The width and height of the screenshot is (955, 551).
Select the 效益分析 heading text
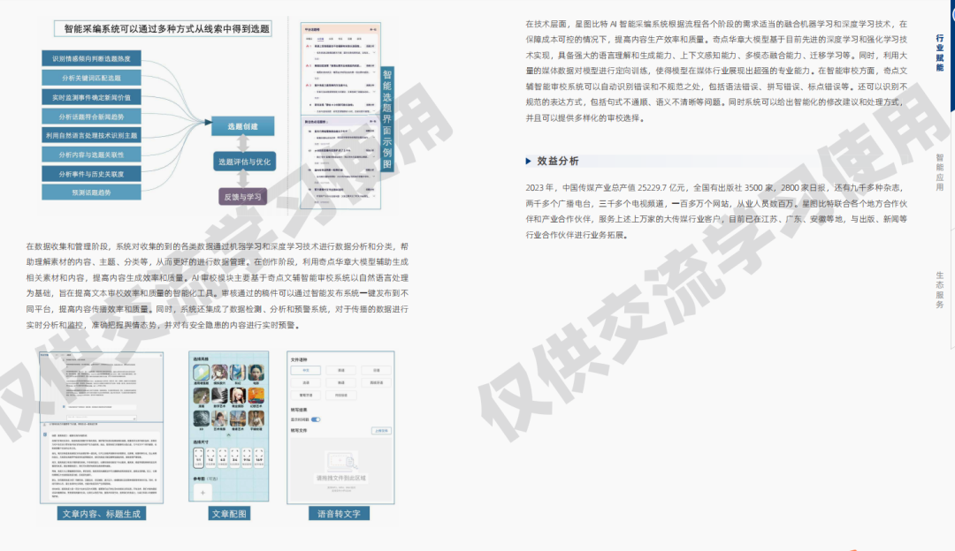coord(558,162)
